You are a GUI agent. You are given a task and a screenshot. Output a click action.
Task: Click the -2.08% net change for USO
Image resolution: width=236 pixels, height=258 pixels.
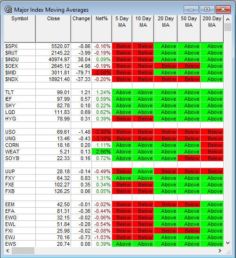pos(102,132)
